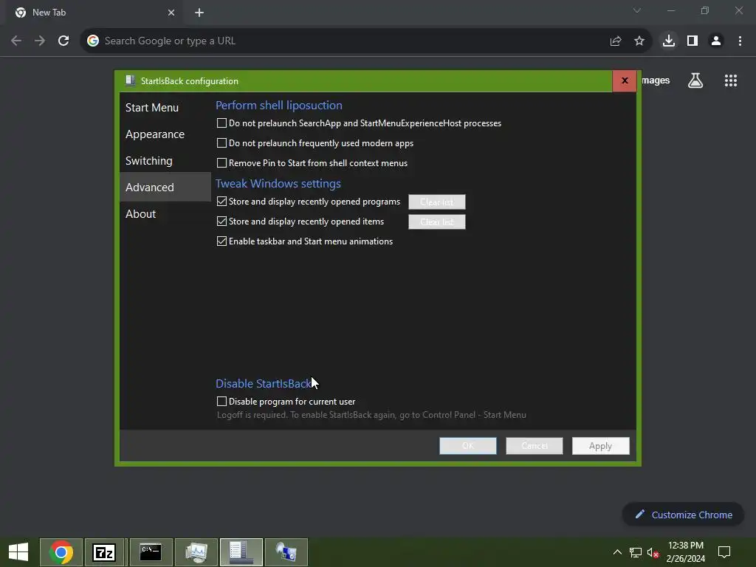Select StartIsBack configuration taskbar button
Viewport: 756px width, 567px height.
pos(241,552)
